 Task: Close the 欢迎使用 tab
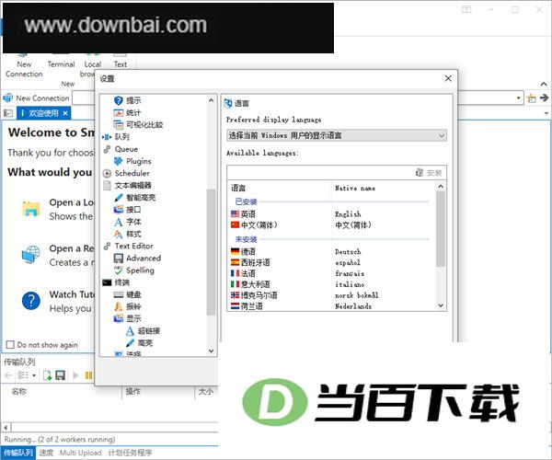(65, 113)
